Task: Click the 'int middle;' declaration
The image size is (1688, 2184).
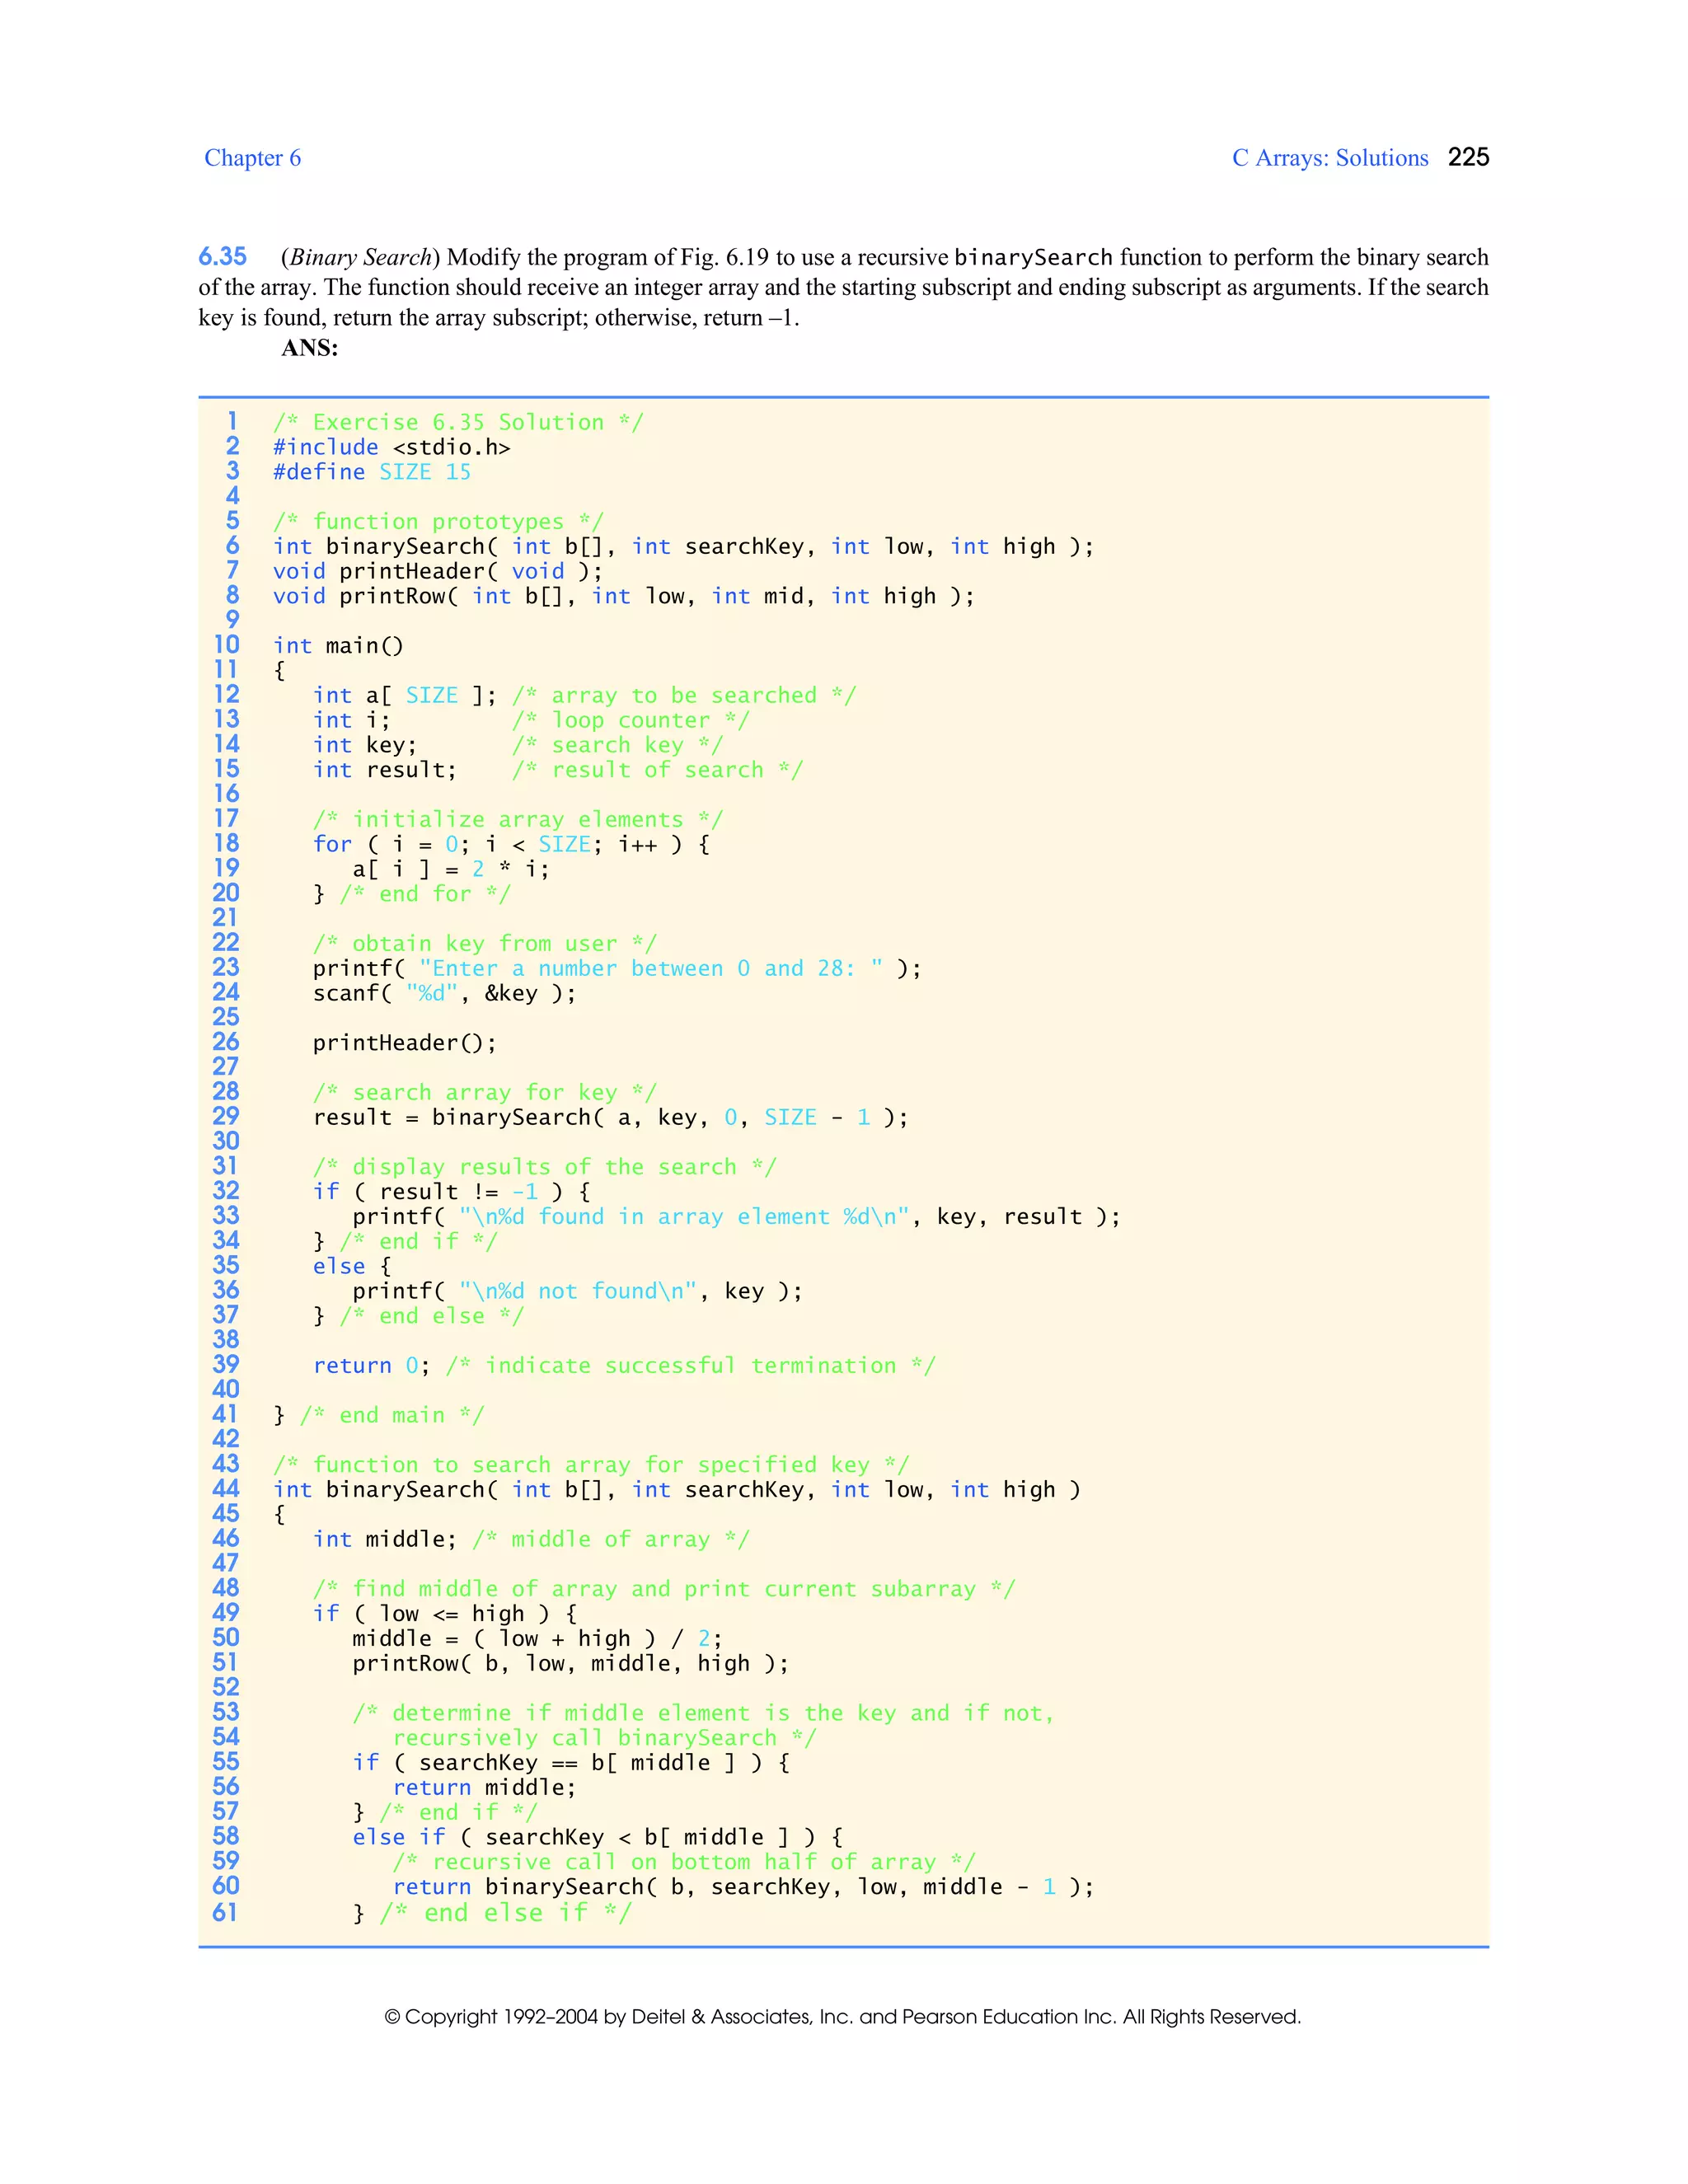Action: pyautogui.click(x=385, y=1539)
